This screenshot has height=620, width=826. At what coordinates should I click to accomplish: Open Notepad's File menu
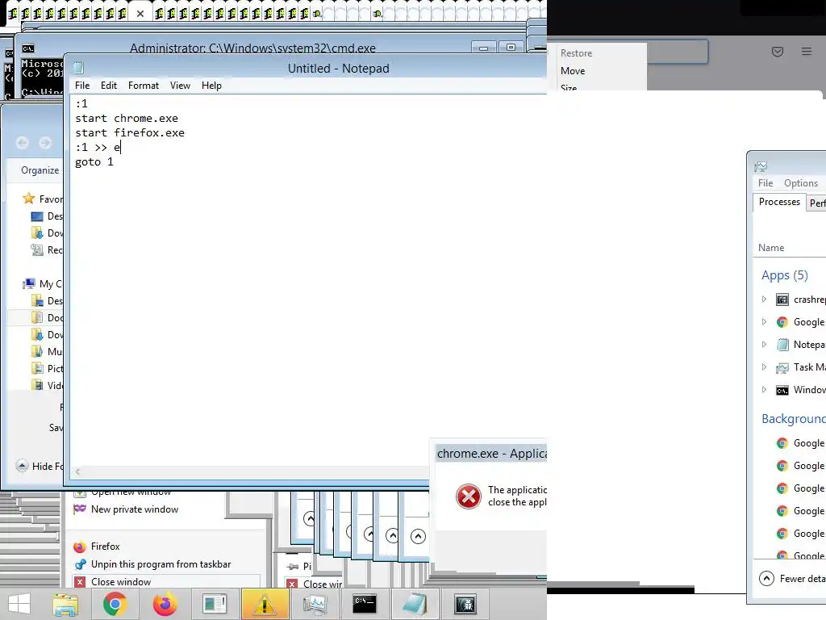point(82,86)
